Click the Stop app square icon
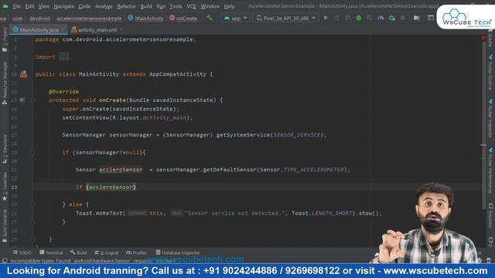The image size is (495, 278). click(402, 18)
